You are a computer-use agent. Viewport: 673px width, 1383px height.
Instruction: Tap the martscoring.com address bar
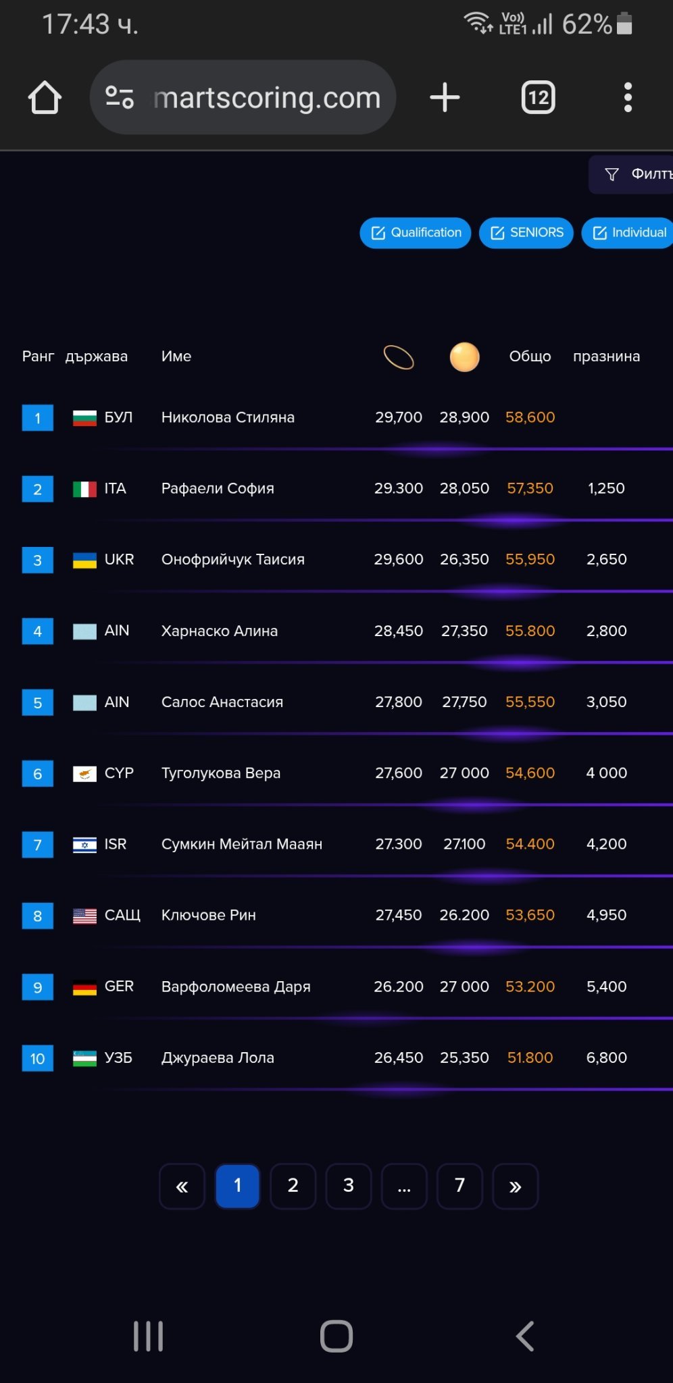coord(267,98)
